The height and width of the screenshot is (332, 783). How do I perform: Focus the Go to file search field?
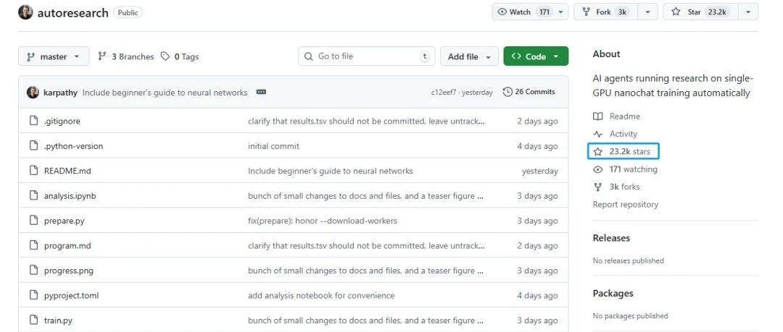[367, 56]
